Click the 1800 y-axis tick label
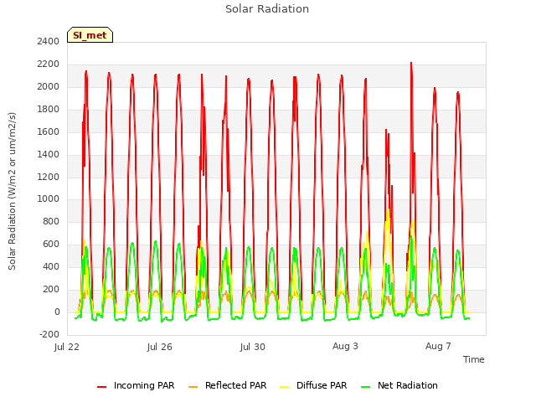 pos(49,110)
